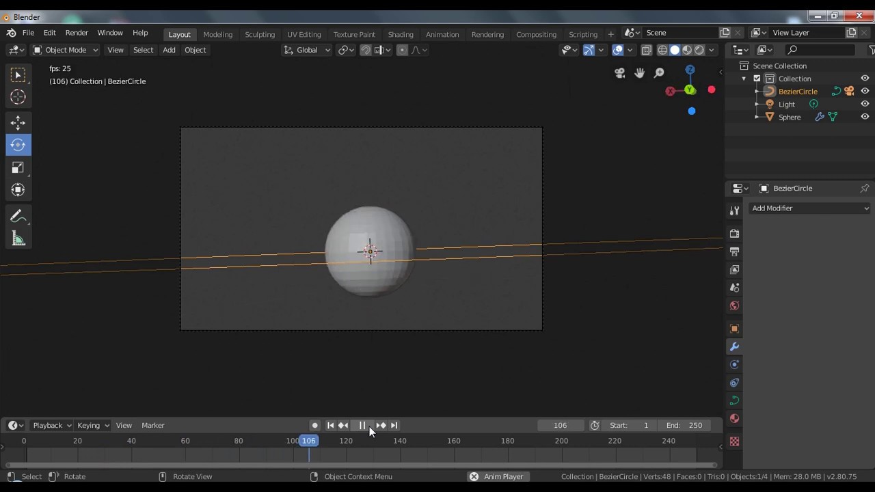This screenshot has height=492, width=875.
Task: Select the Transform tool
Action: pyautogui.click(x=18, y=190)
